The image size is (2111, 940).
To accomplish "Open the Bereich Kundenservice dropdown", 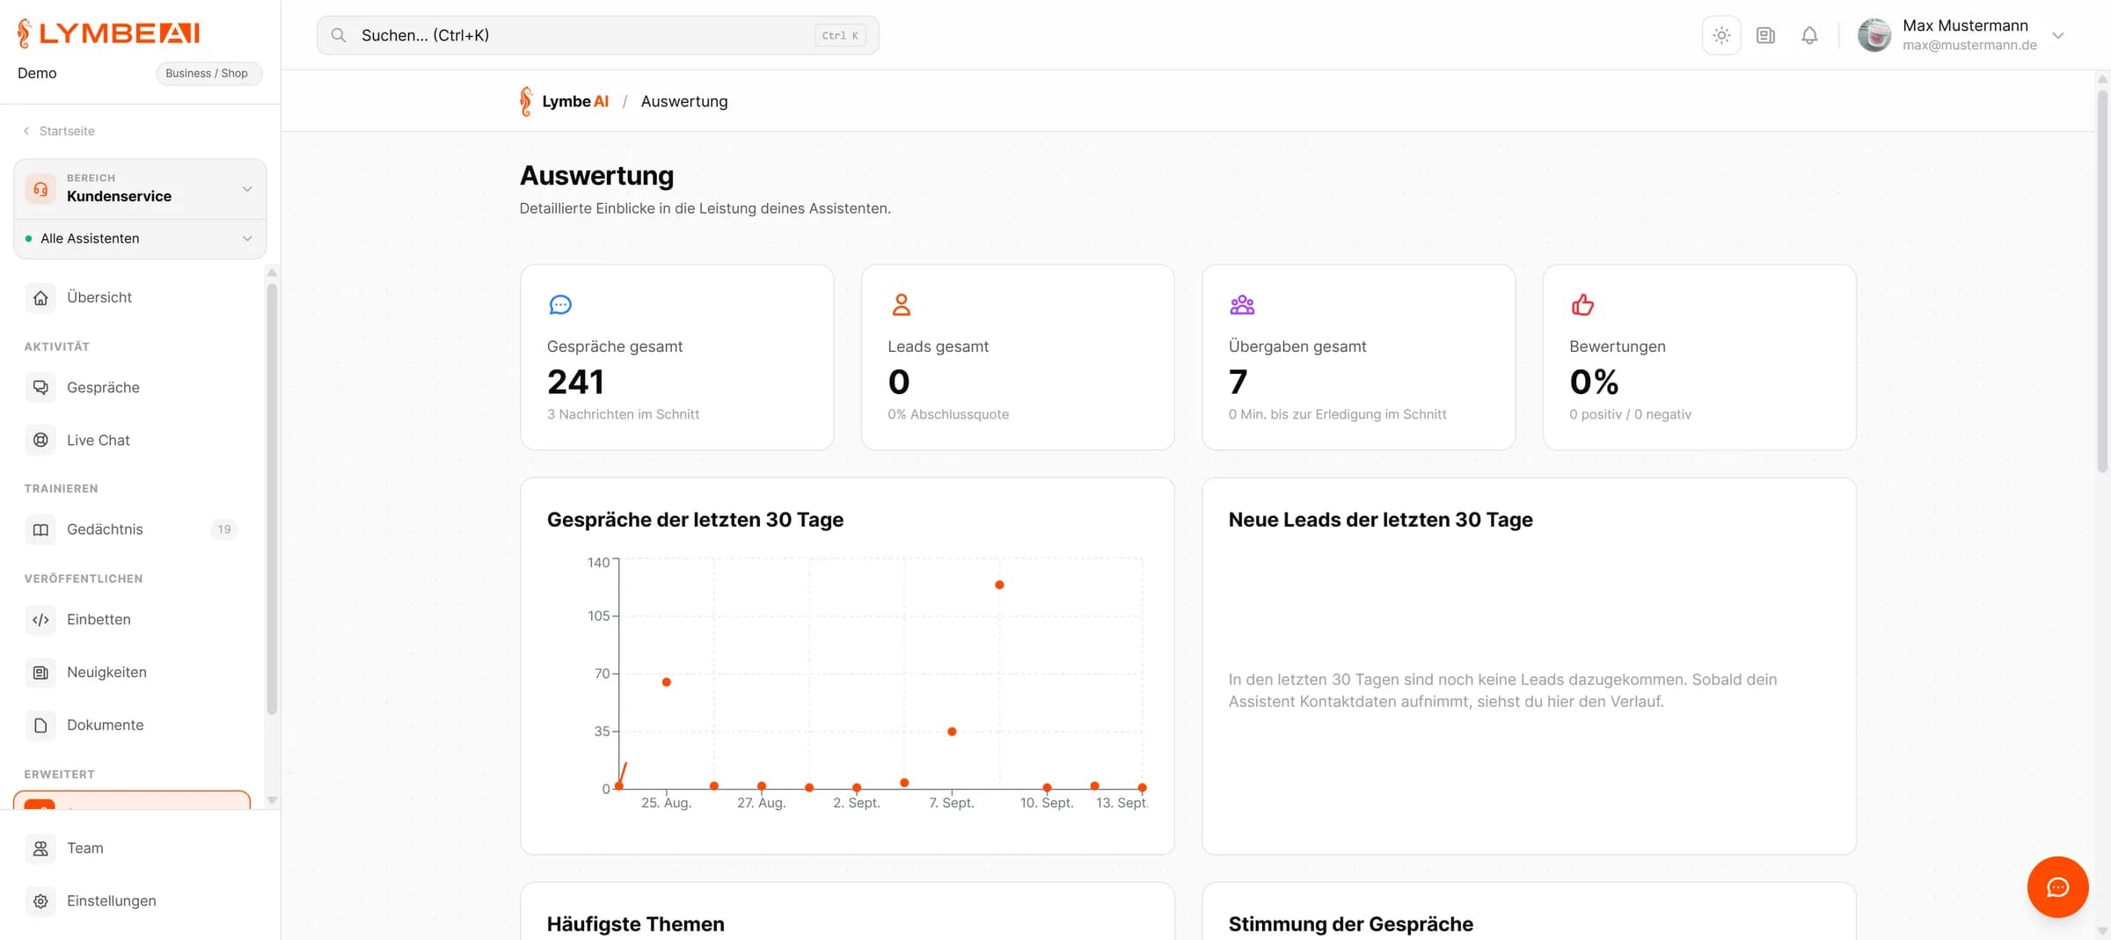I will point(140,189).
